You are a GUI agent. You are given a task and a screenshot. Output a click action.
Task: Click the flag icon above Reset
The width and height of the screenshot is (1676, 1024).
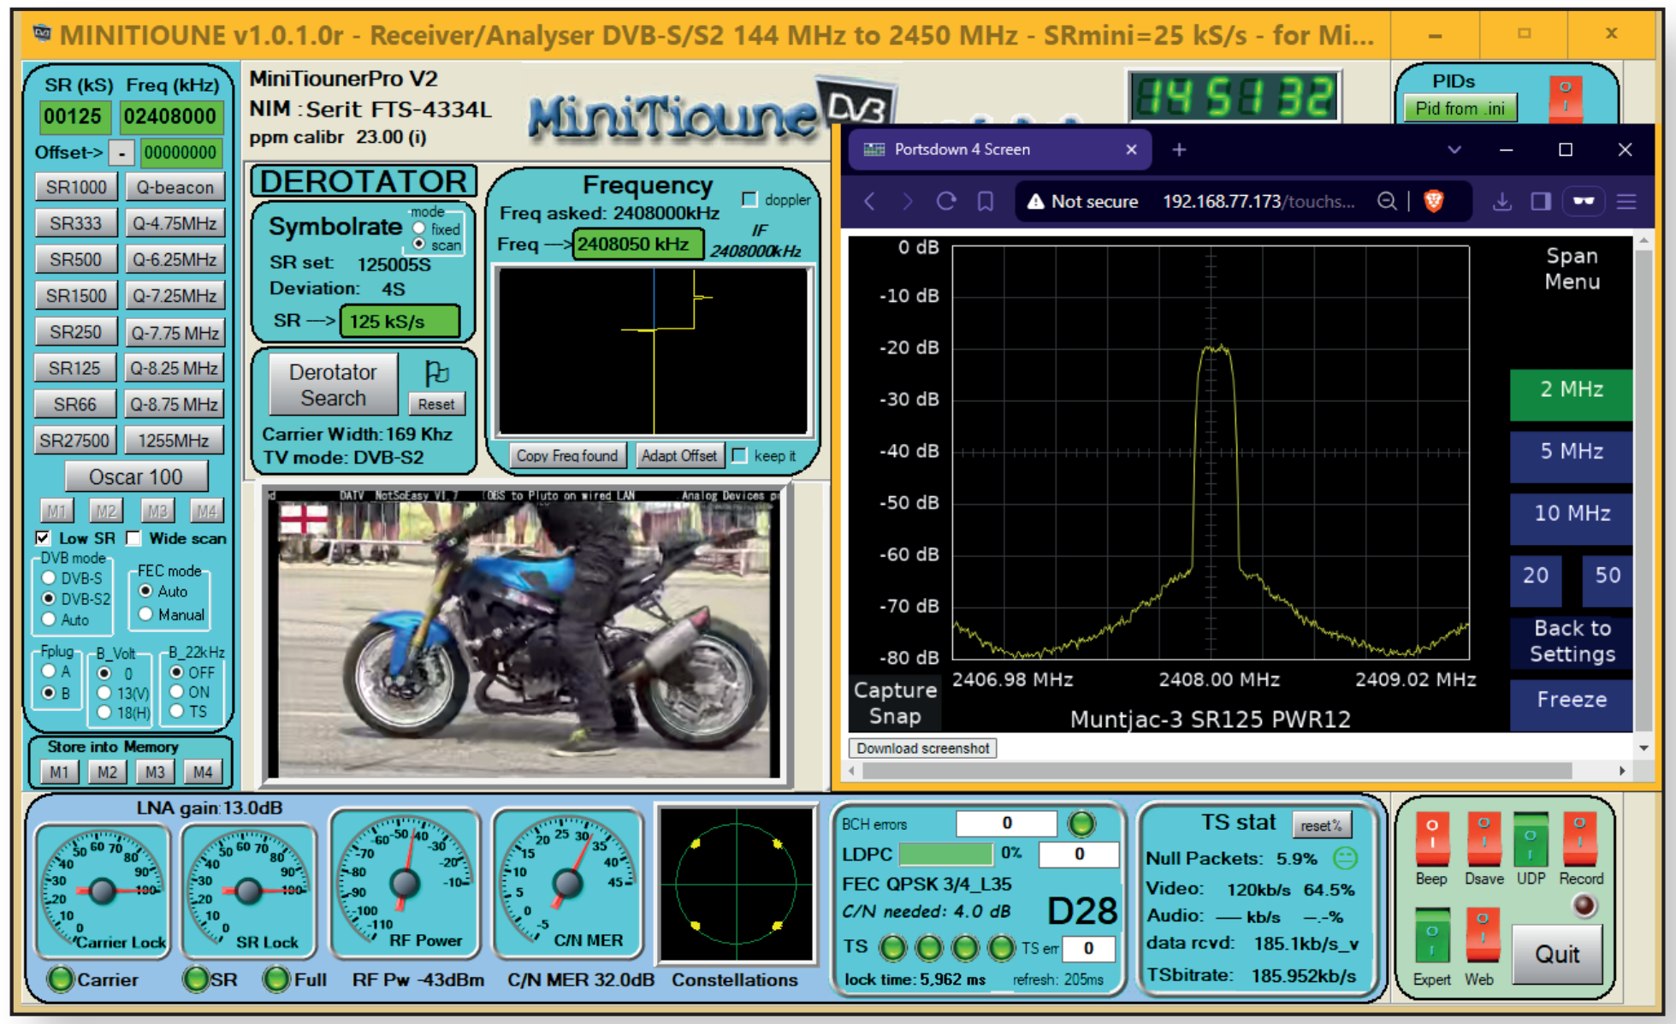436,373
